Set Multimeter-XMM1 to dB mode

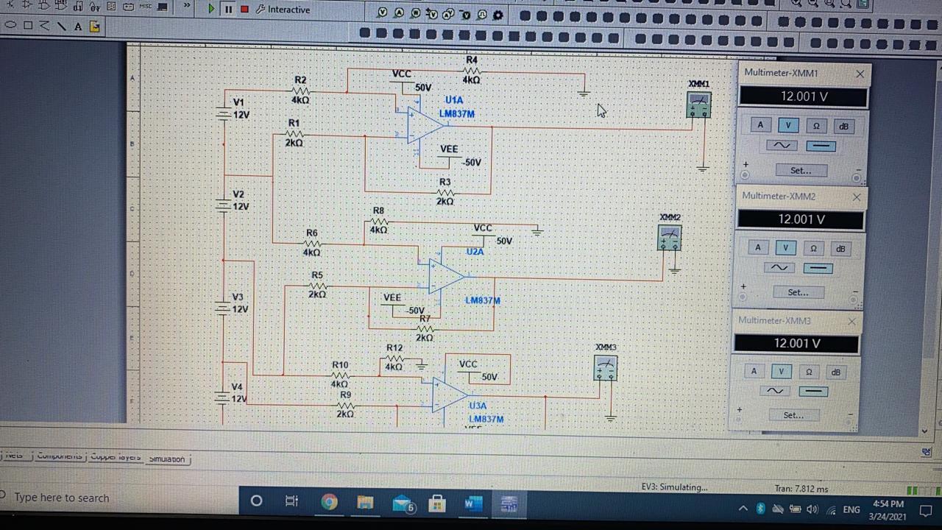tap(843, 126)
